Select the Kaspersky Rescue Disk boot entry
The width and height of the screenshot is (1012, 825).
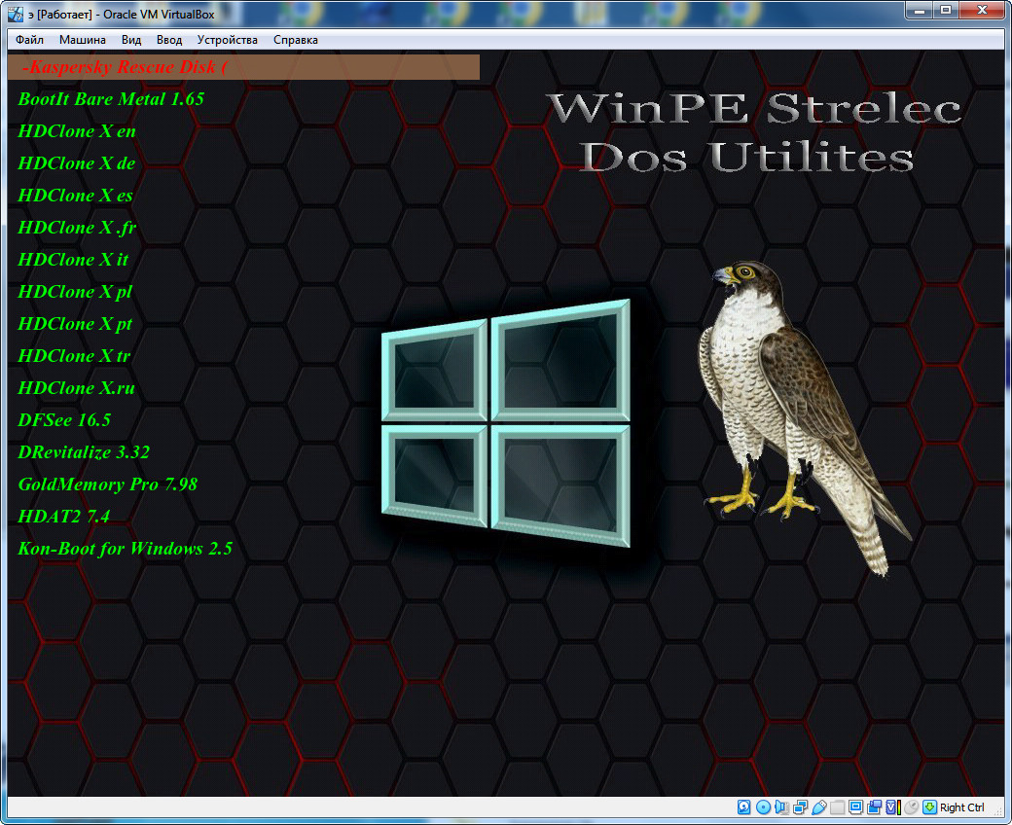243,67
